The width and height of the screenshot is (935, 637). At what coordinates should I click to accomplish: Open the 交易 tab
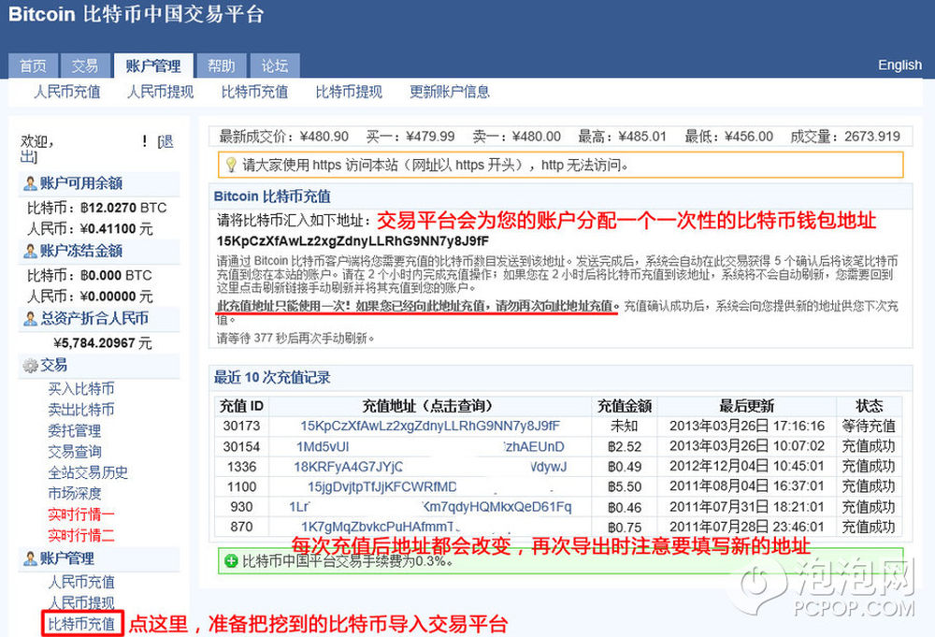coord(85,65)
